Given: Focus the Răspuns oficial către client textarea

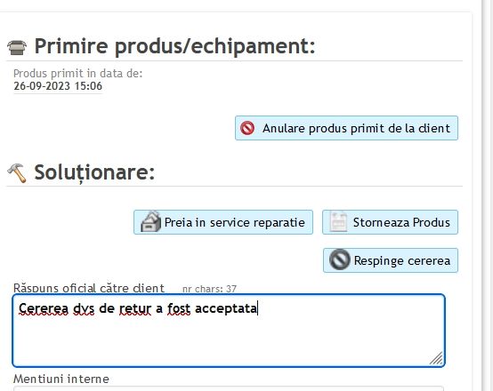Looking at the screenshot, I should [229, 331].
